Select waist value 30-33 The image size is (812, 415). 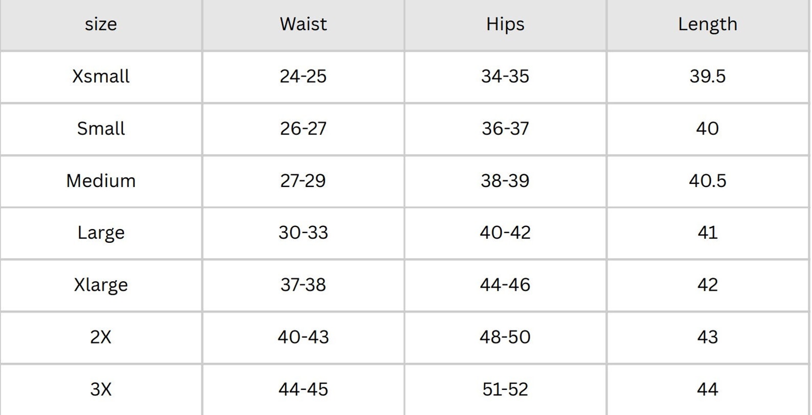[x=303, y=233]
